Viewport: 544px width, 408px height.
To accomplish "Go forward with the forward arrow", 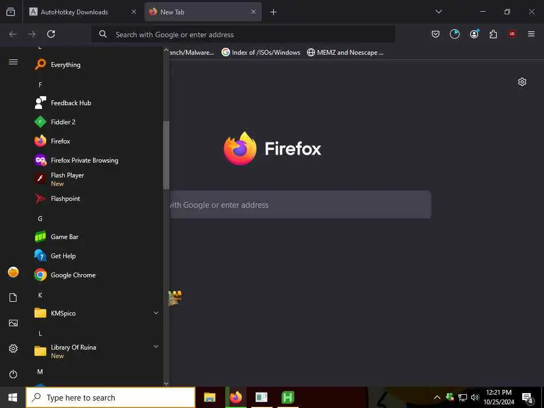I will (32, 34).
